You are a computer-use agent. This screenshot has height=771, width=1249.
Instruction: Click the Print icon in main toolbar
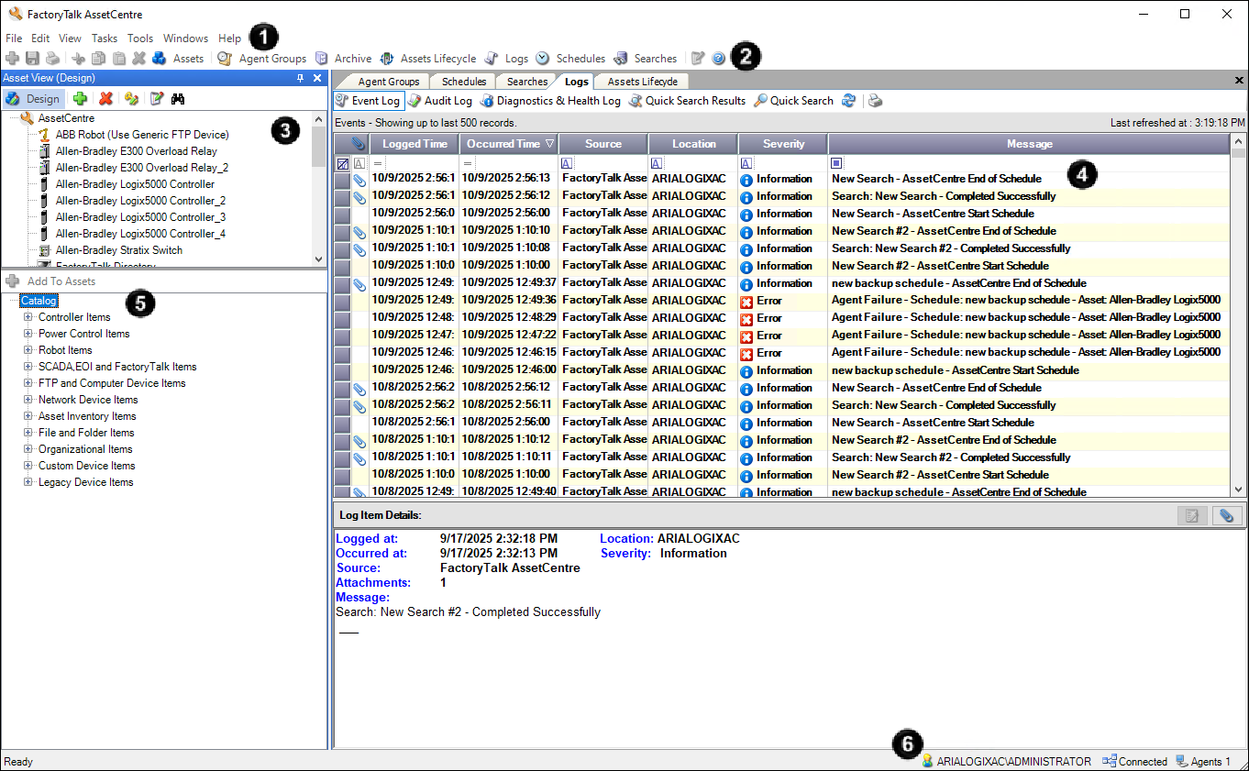coord(52,59)
